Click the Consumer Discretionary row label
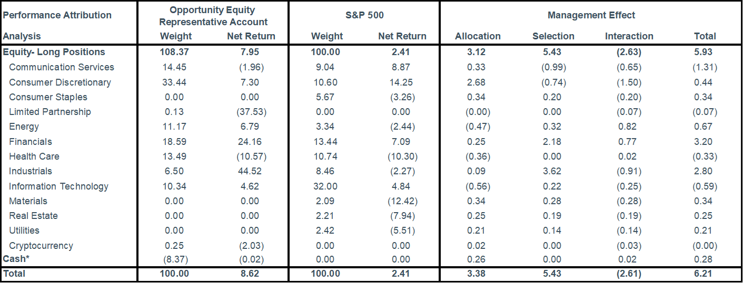 click(60, 82)
